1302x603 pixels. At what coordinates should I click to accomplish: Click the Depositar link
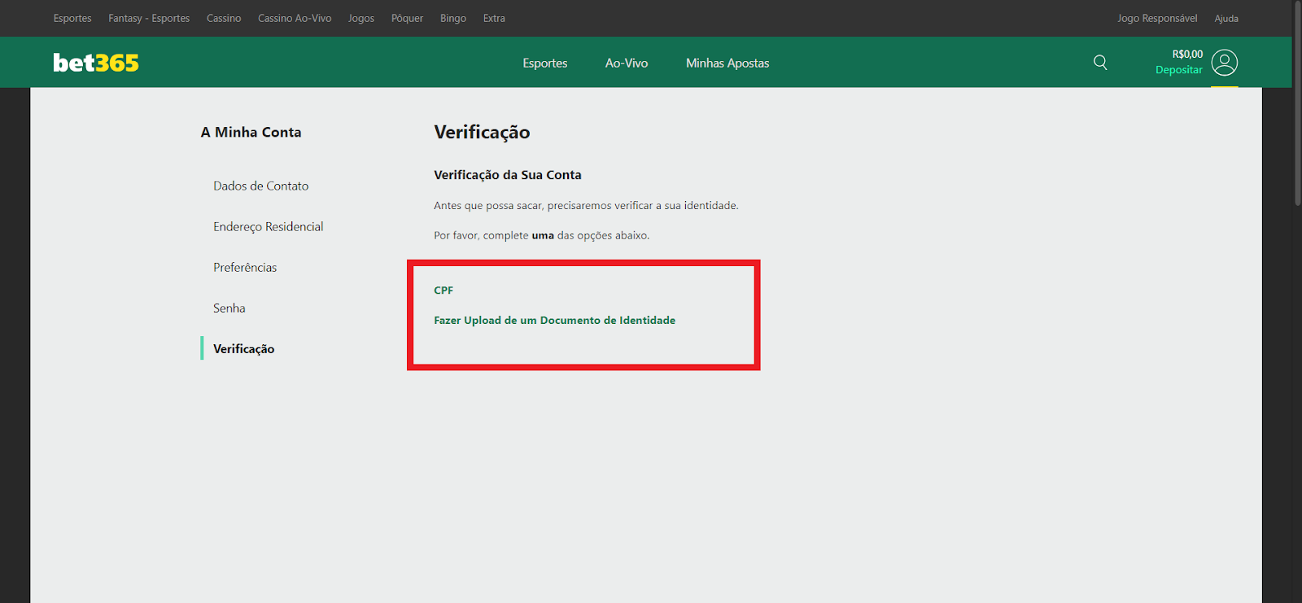point(1179,70)
